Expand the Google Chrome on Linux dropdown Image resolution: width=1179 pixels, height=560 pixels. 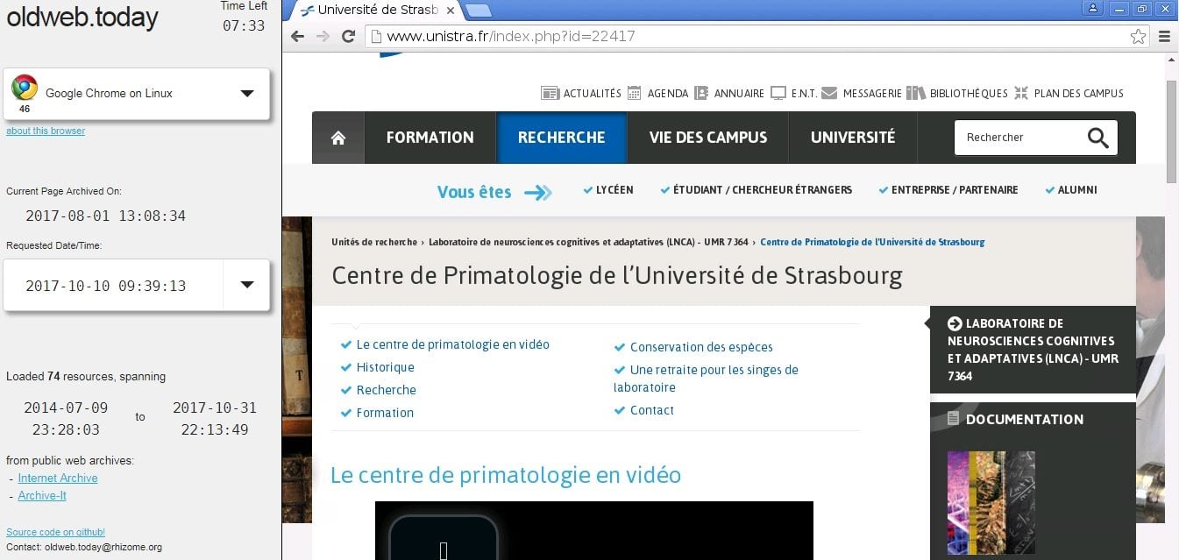[247, 94]
